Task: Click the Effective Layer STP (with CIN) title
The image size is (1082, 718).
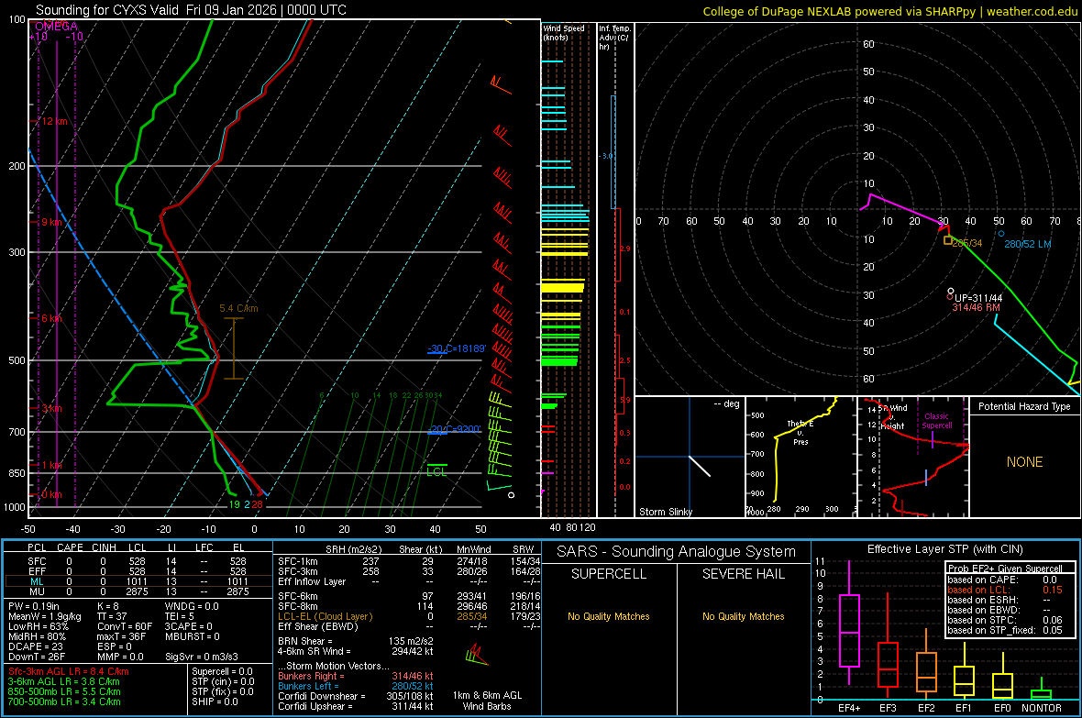Action: tap(945, 549)
